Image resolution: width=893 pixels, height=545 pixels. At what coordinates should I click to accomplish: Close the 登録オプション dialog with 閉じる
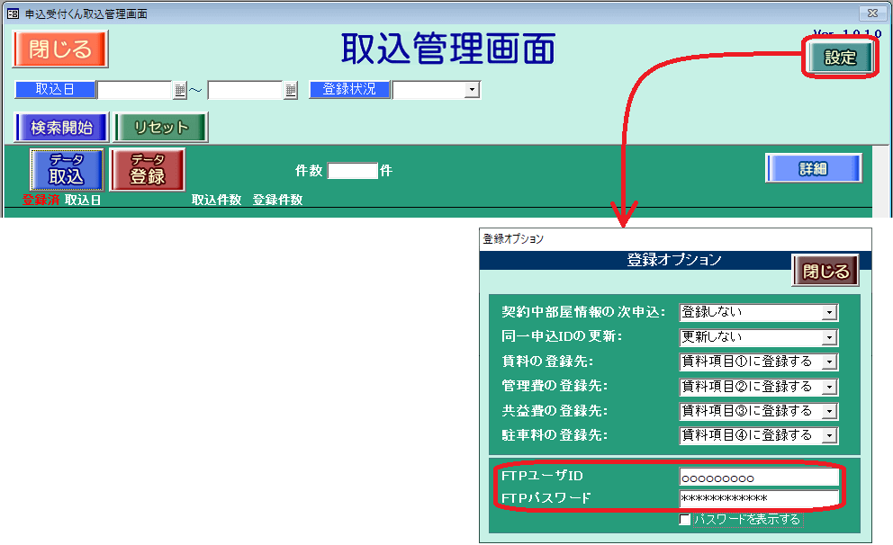[825, 271]
